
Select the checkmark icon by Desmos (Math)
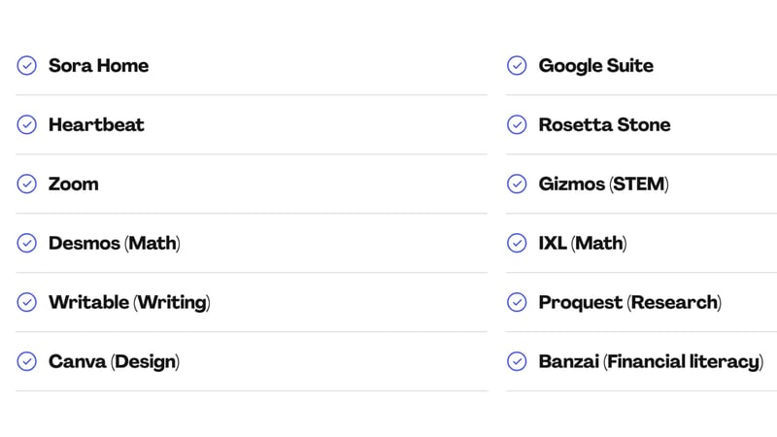27,244
